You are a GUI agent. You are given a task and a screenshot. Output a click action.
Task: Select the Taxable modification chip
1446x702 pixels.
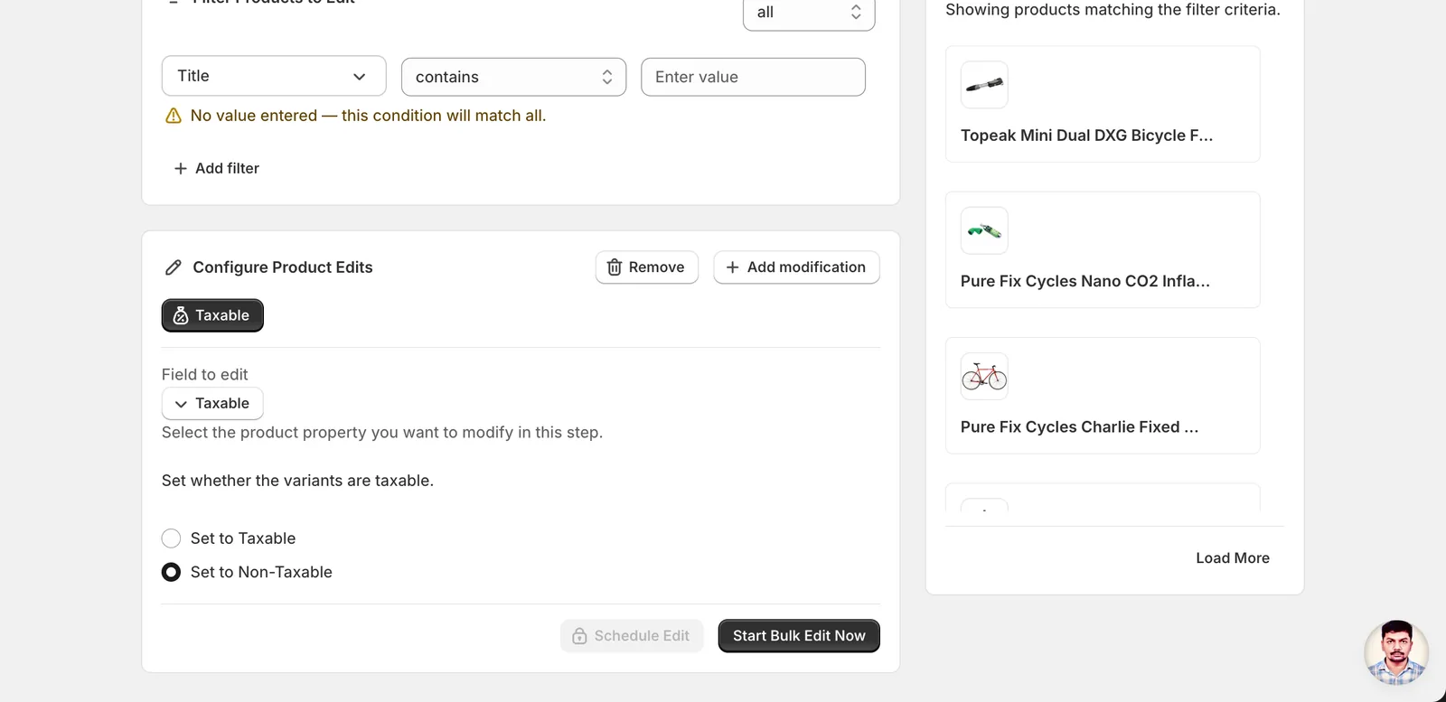[212, 315]
